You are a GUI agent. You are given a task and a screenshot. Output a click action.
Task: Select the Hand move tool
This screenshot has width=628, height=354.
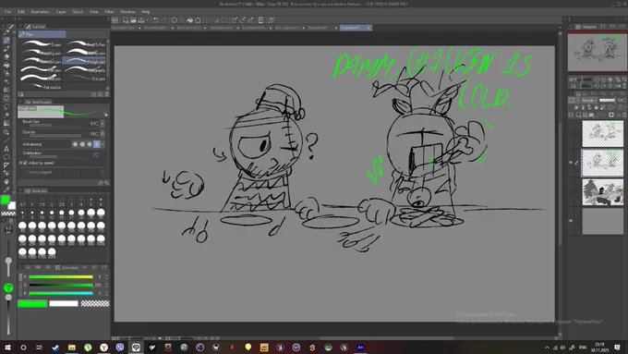[x=6, y=181]
